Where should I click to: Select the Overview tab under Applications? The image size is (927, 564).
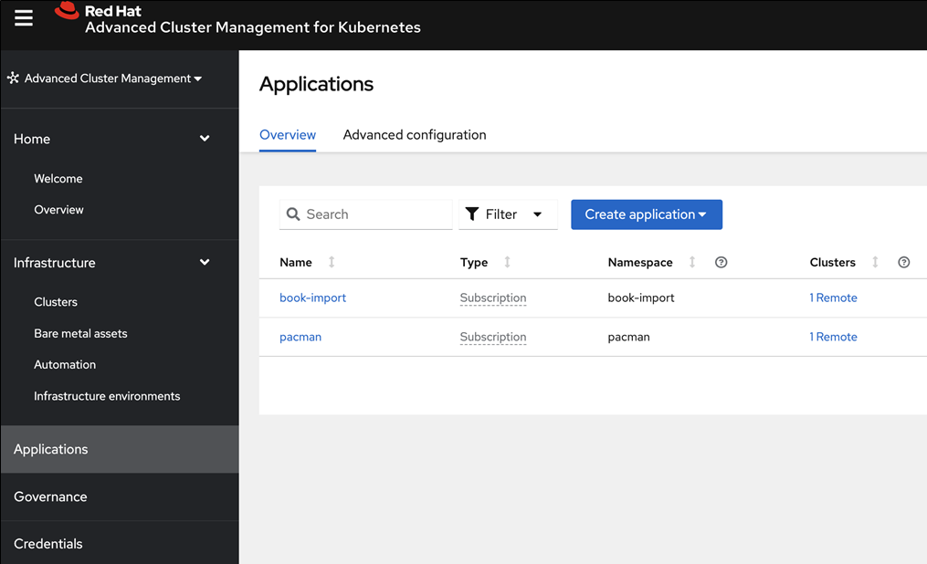pyautogui.click(x=288, y=135)
